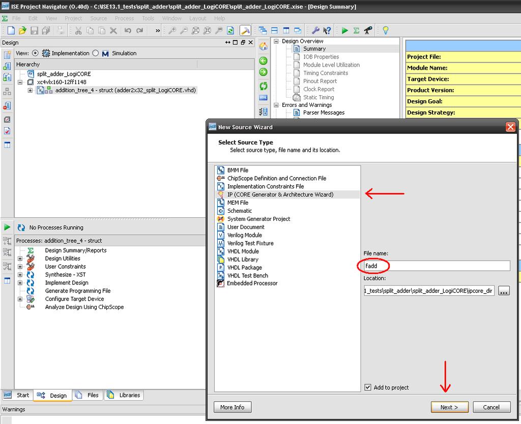The height and width of the screenshot is (424, 521).
Task: Open the Project menu
Action: 73,18
